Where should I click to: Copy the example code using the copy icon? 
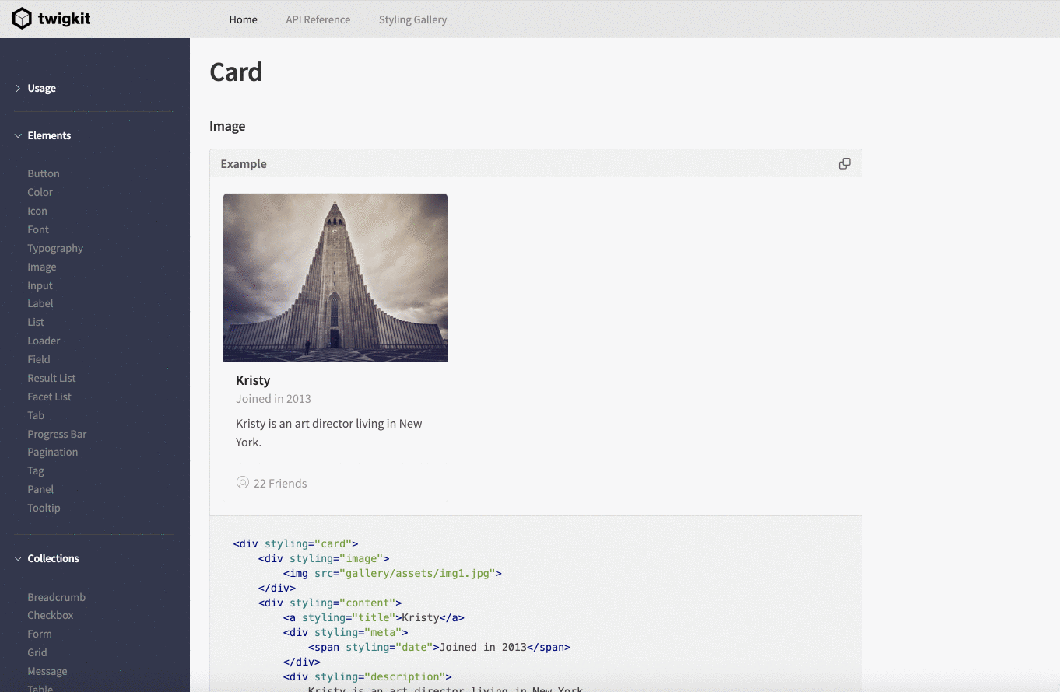pyautogui.click(x=844, y=164)
